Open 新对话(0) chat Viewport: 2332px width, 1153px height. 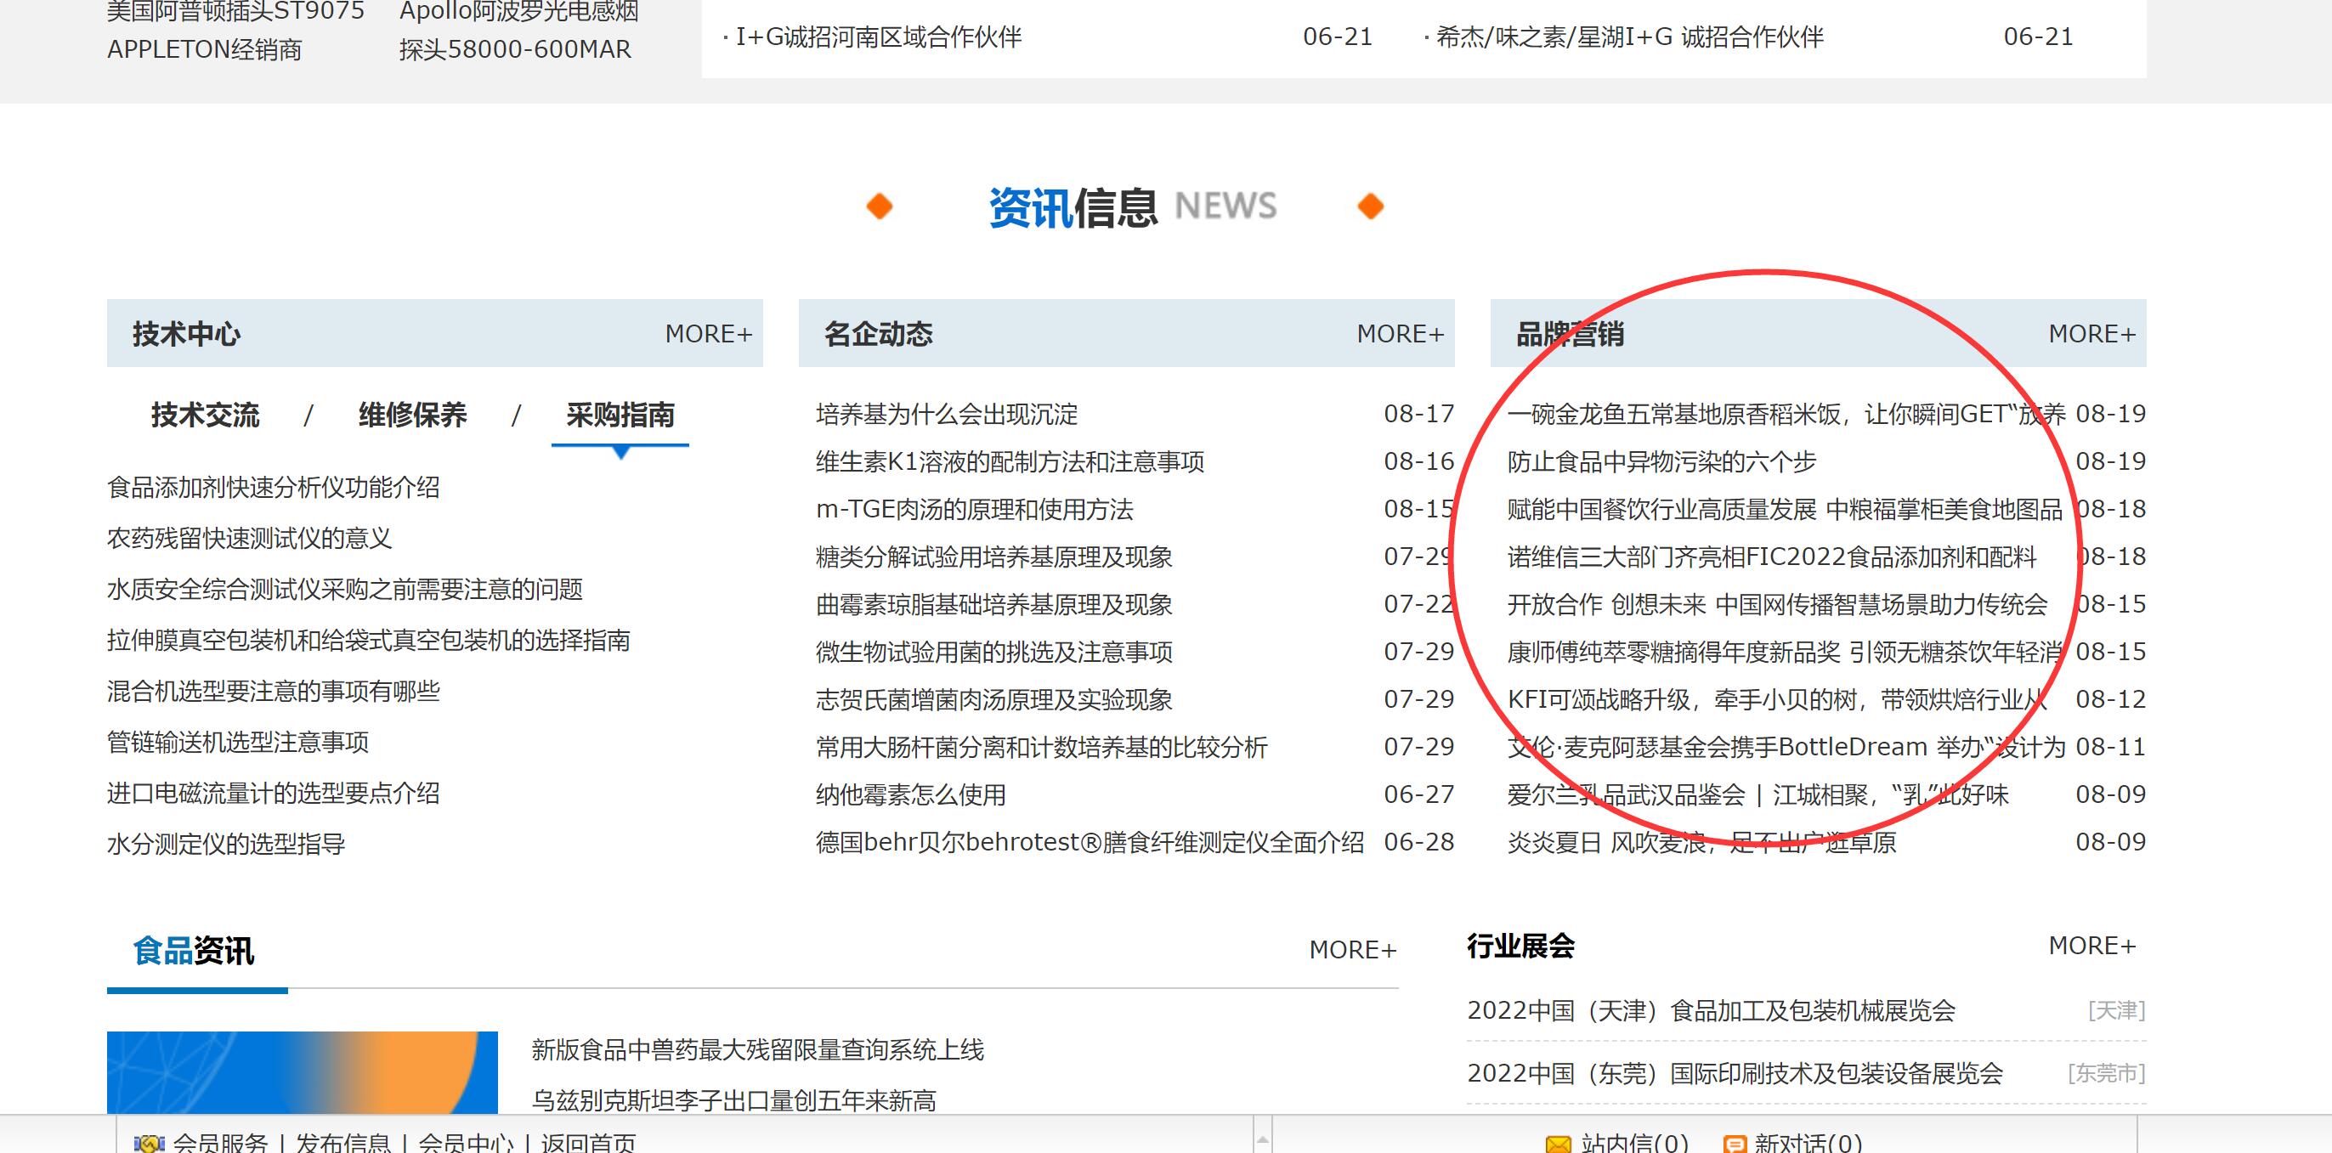tap(1808, 1144)
